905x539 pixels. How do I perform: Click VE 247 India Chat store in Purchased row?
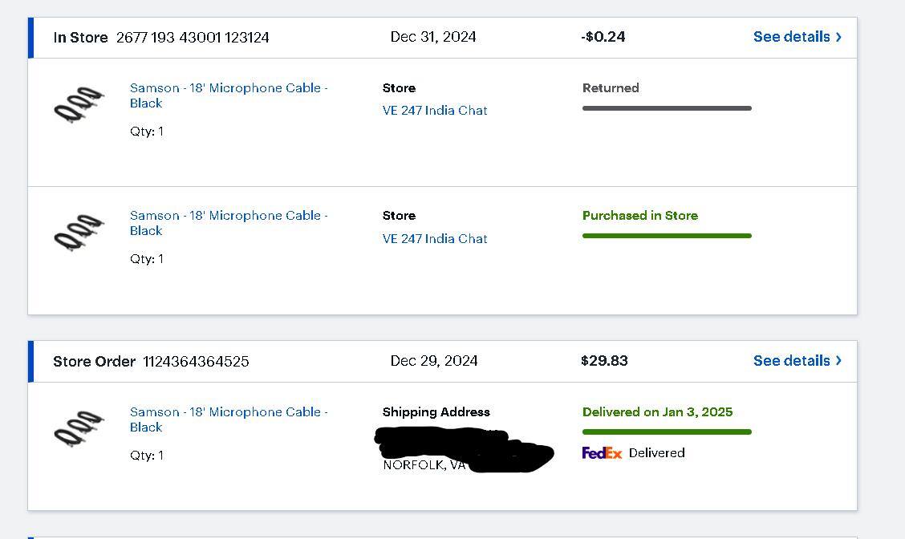click(x=435, y=239)
